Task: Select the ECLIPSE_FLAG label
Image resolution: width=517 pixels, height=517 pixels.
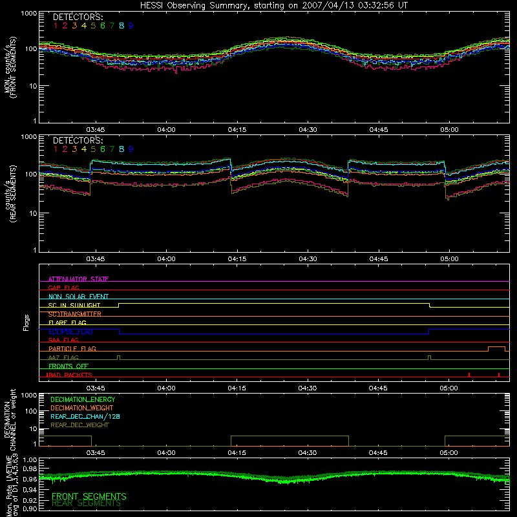Action: coord(70,332)
